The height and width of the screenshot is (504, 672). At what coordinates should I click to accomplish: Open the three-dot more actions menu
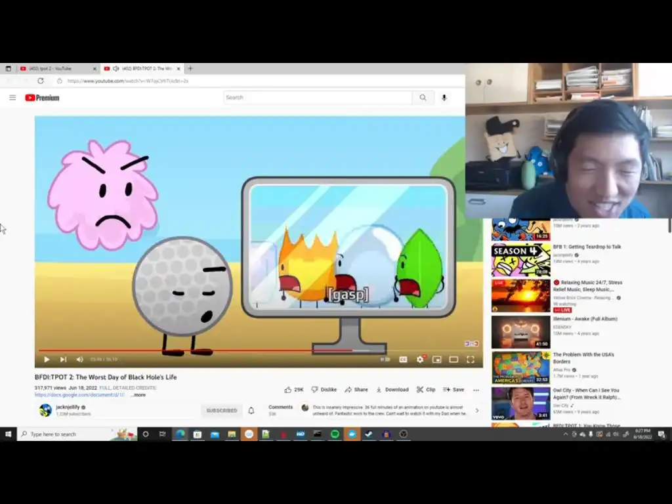point(476,390)
